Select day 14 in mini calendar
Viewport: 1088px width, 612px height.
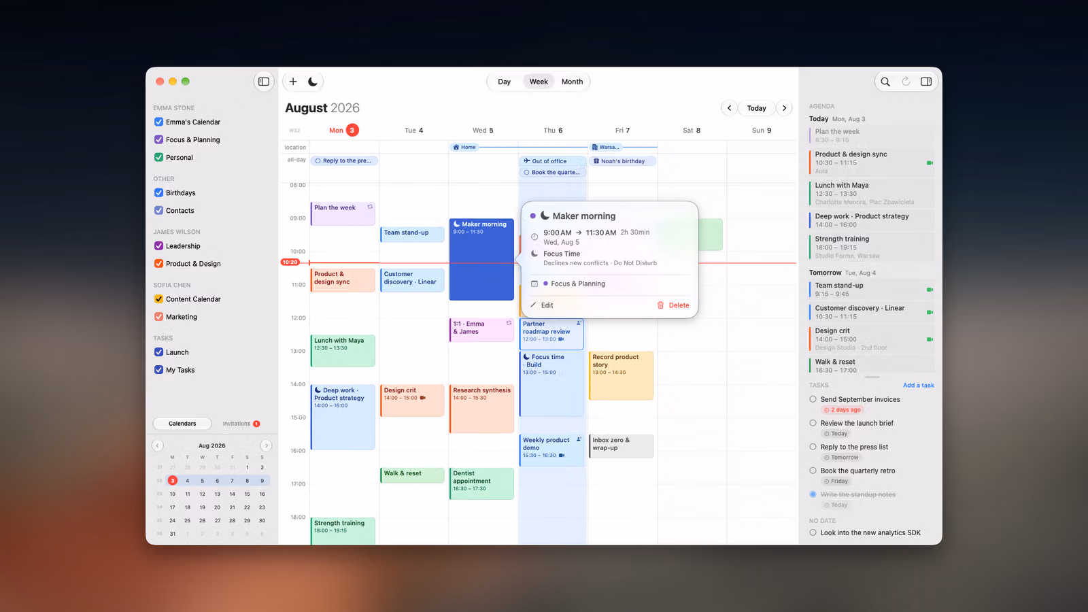(232, 494)
